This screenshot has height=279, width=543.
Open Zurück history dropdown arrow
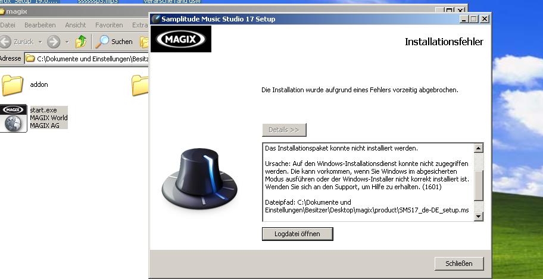click(x=40, y=42)
